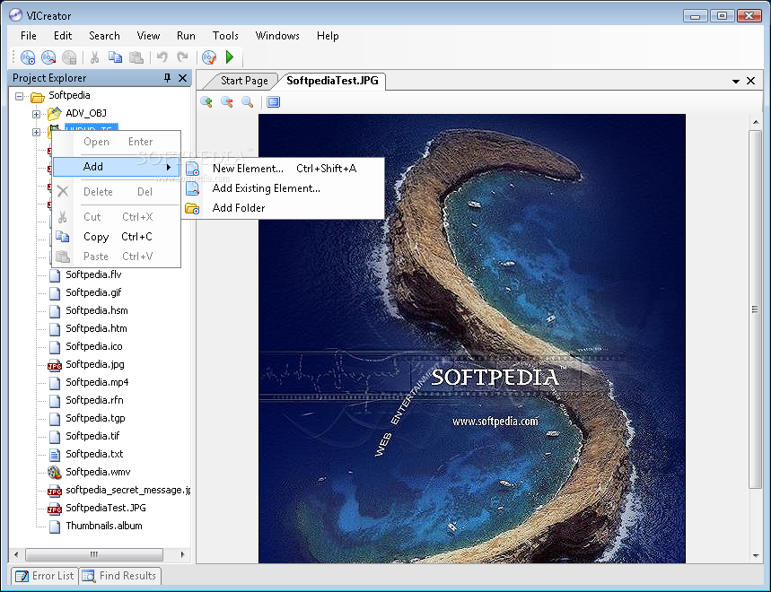Click the Project Explorer horizontal scrollbar thumb
The height and width of the screenshot is (592, 771).
click(x=94, y=554)
